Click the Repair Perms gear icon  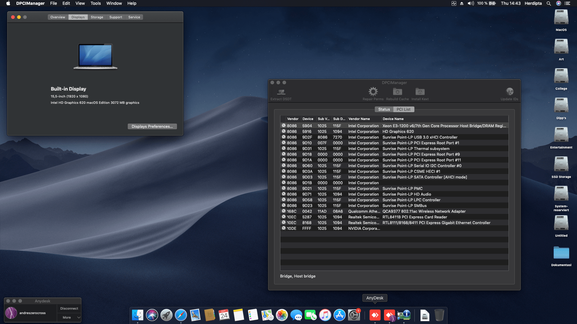(373, 91)
